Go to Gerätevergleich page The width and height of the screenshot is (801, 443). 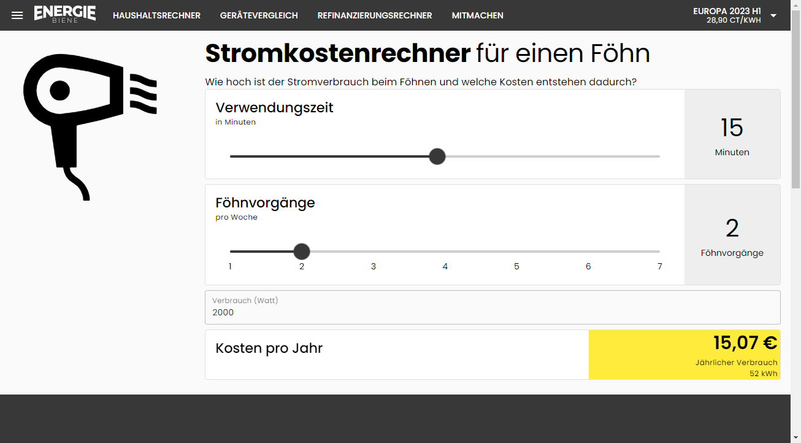point(259,15)
